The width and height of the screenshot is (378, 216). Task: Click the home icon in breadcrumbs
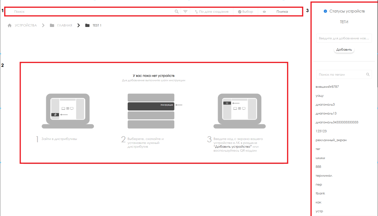tap(10, 25)
